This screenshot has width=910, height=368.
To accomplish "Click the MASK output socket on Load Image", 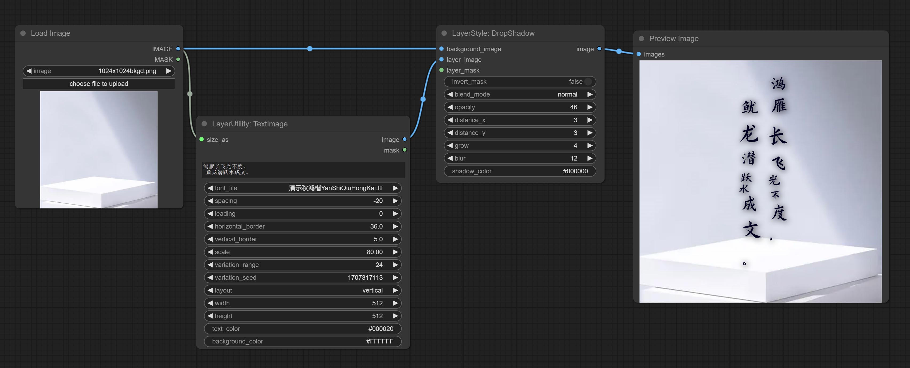I will [x=178, y=59].
